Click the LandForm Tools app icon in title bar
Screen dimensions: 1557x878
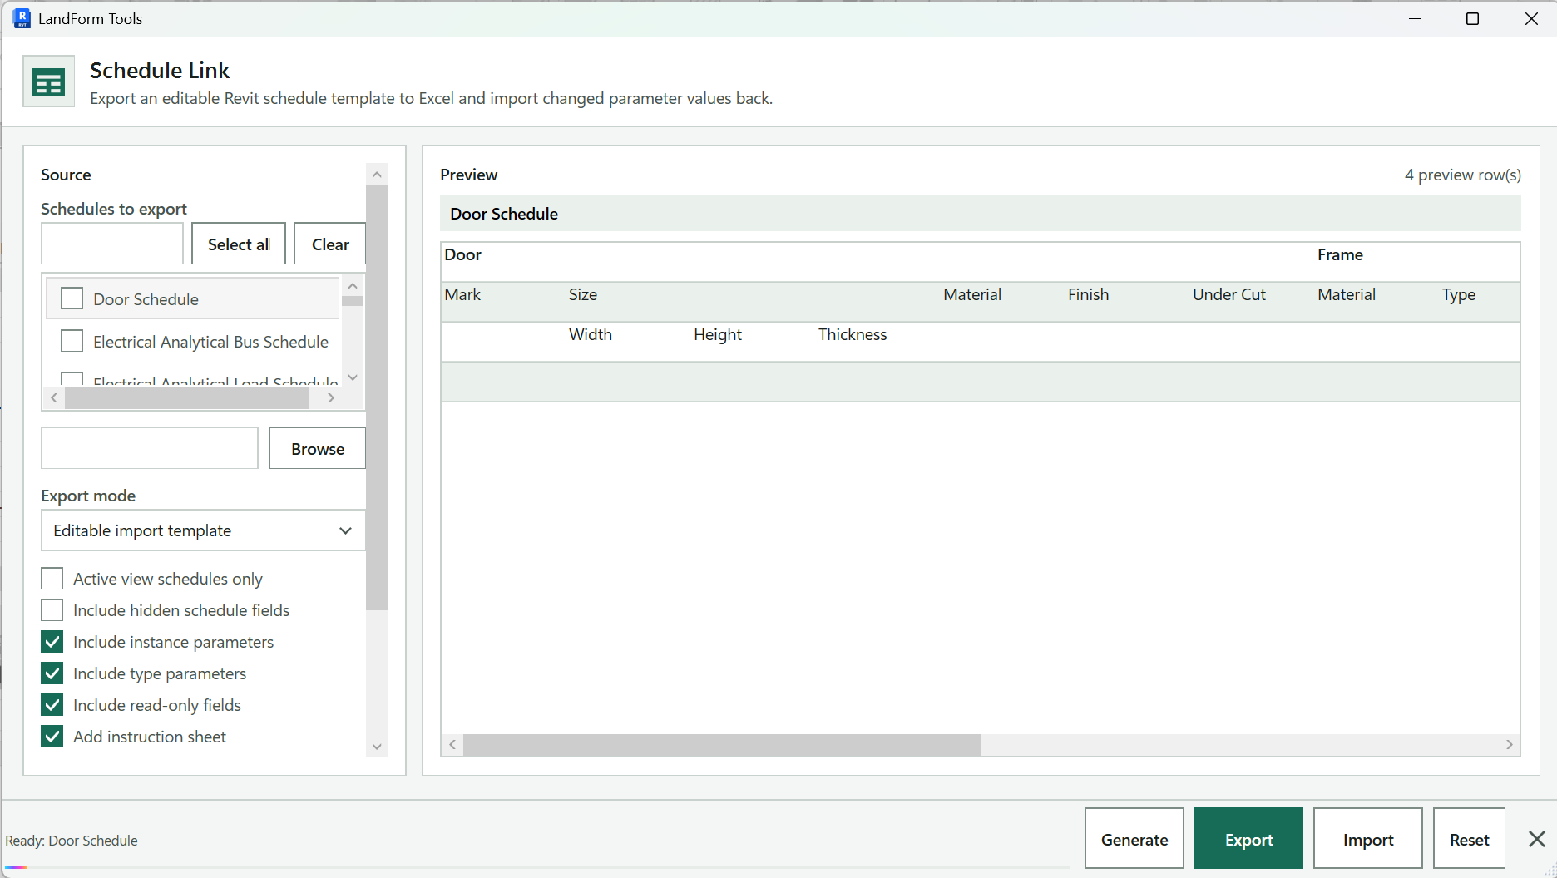coord(22,18)
